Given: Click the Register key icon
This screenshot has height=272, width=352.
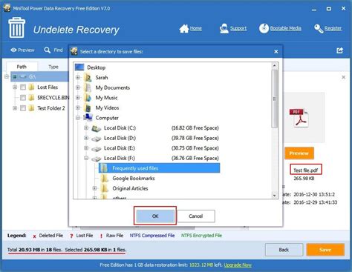Looking at the screenshot, I should point(319,29).
